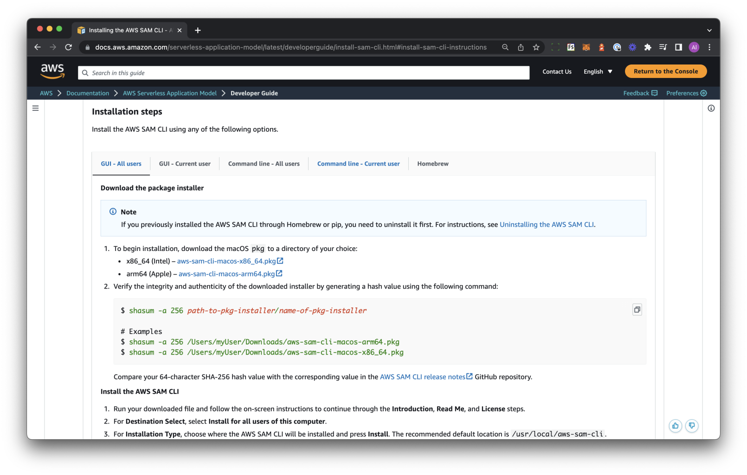Image resolution: width=747 pixels, height=475 pixels.
Task: Open the Feedback speech-bubble icon
Action: pyautogui.click(x=654, y=93)
